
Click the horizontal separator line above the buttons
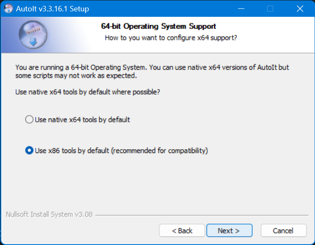tap(202, 215)
